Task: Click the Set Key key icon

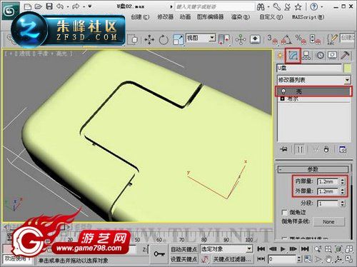Action: pyautogui.click(x=159, y=254)
